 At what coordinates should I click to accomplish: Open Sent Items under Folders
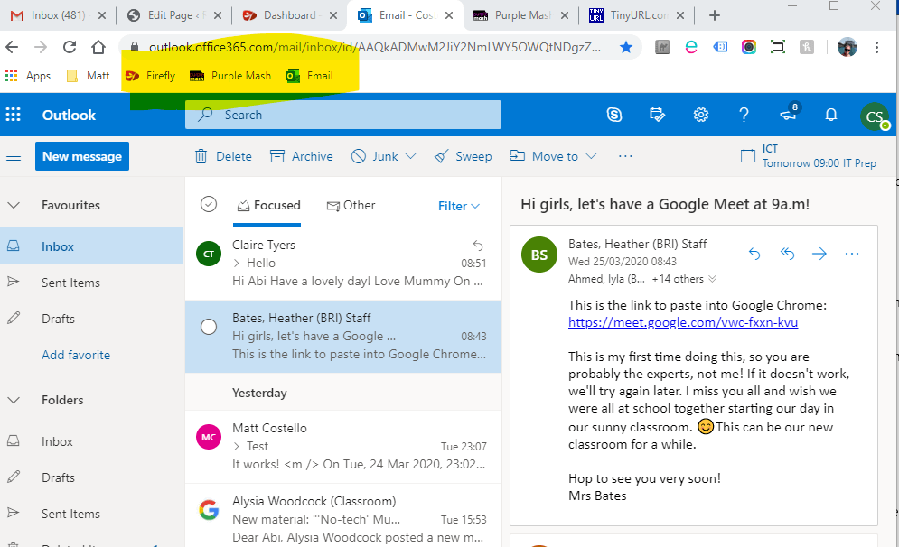tap(92, 514)
